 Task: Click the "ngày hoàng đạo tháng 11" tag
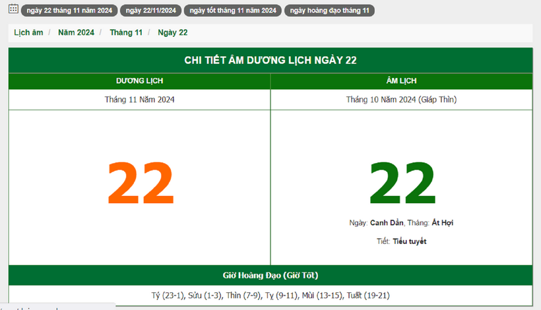pos(329,11)
